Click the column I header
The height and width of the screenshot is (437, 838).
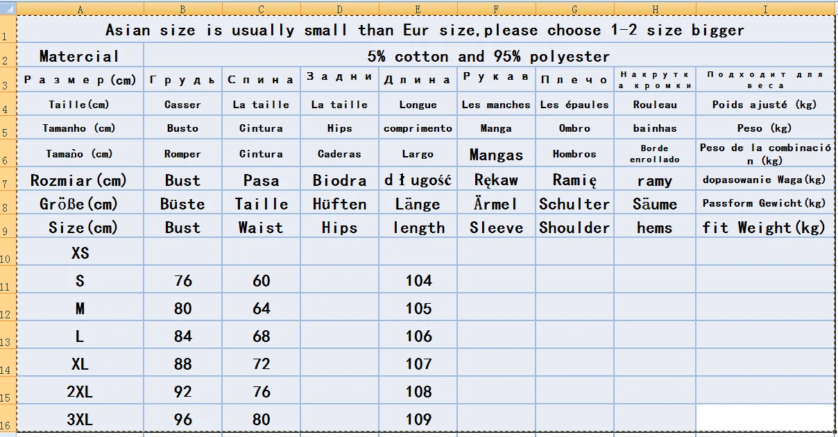click(765, 9)
